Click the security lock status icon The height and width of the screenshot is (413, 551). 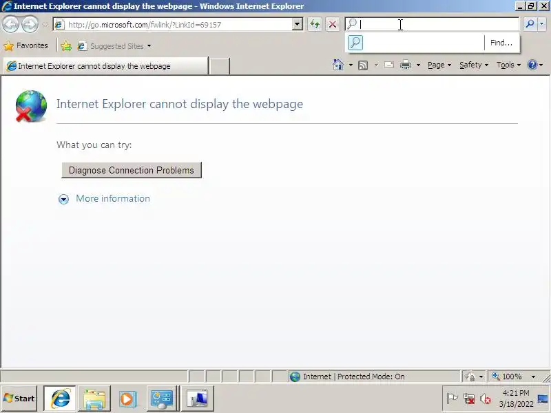point(470,377)
